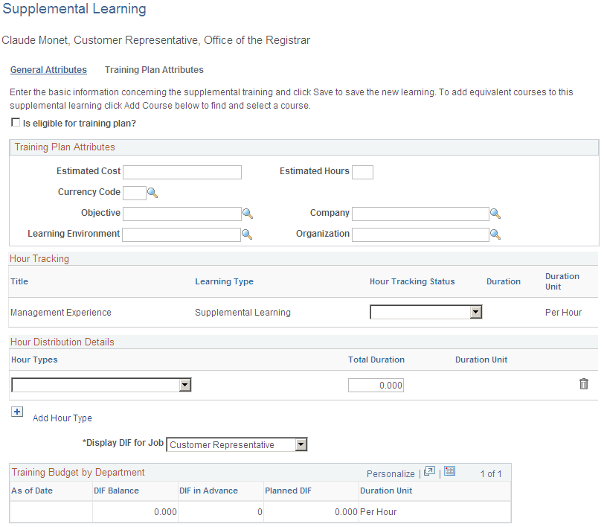604x527 pixels.
Task: Open the Learning Environment lookup icon
Action: 248,234
